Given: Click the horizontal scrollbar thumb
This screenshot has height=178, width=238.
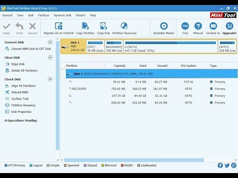Looking at the screenshot, I should click(134, 160).
